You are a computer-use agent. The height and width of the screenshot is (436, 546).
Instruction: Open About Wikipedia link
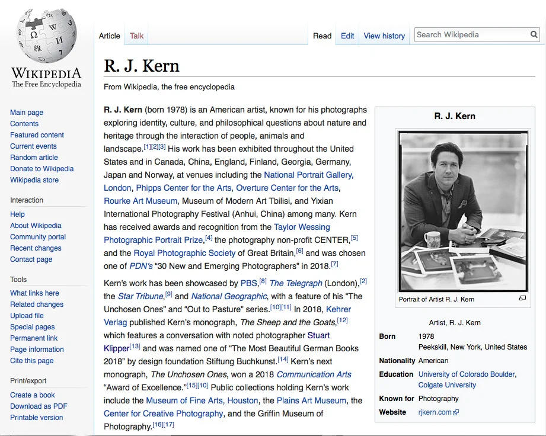(x=36, y=226)
